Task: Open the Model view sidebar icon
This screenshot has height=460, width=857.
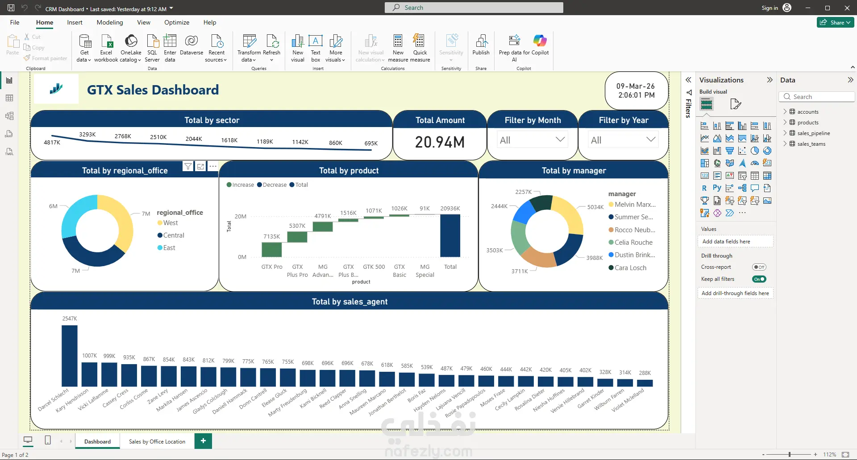Action: pyautogui.click(x=9, y=116)
